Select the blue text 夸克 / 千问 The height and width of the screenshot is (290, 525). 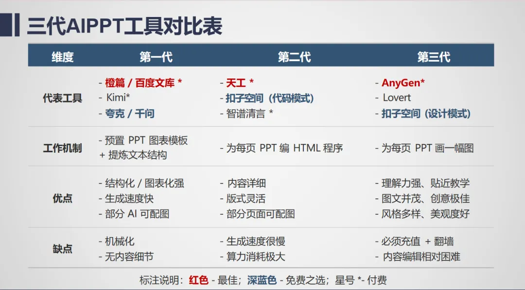130,113
